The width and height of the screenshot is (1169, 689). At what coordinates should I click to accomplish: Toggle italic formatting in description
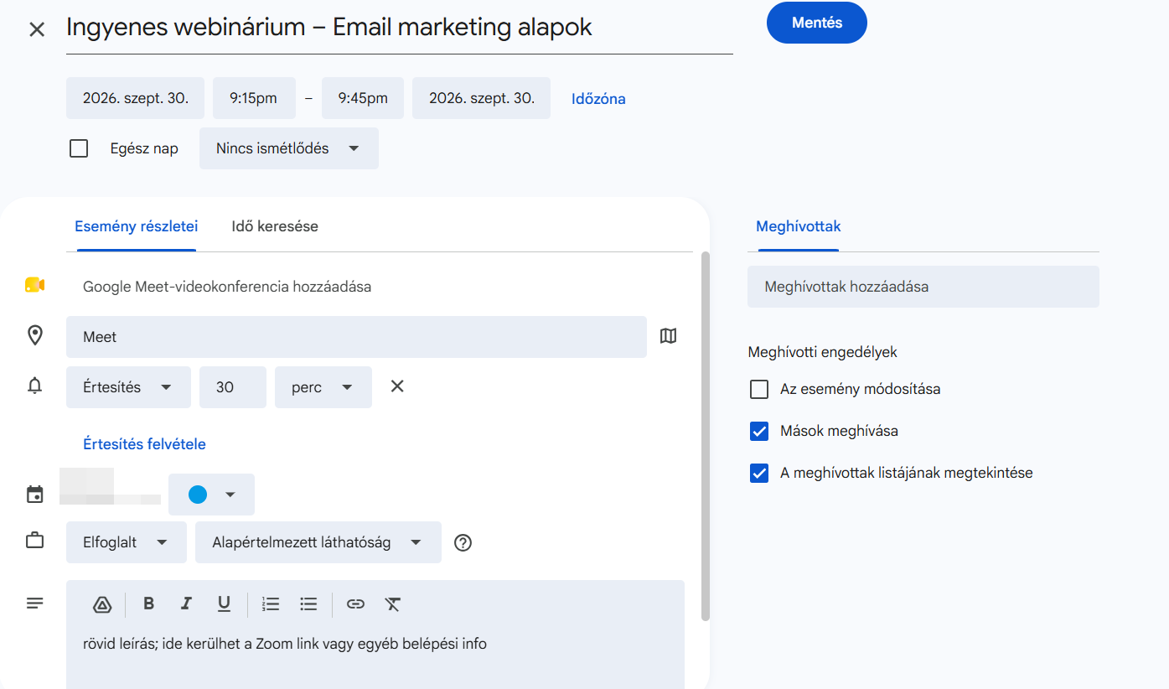[x=186, y=604]
